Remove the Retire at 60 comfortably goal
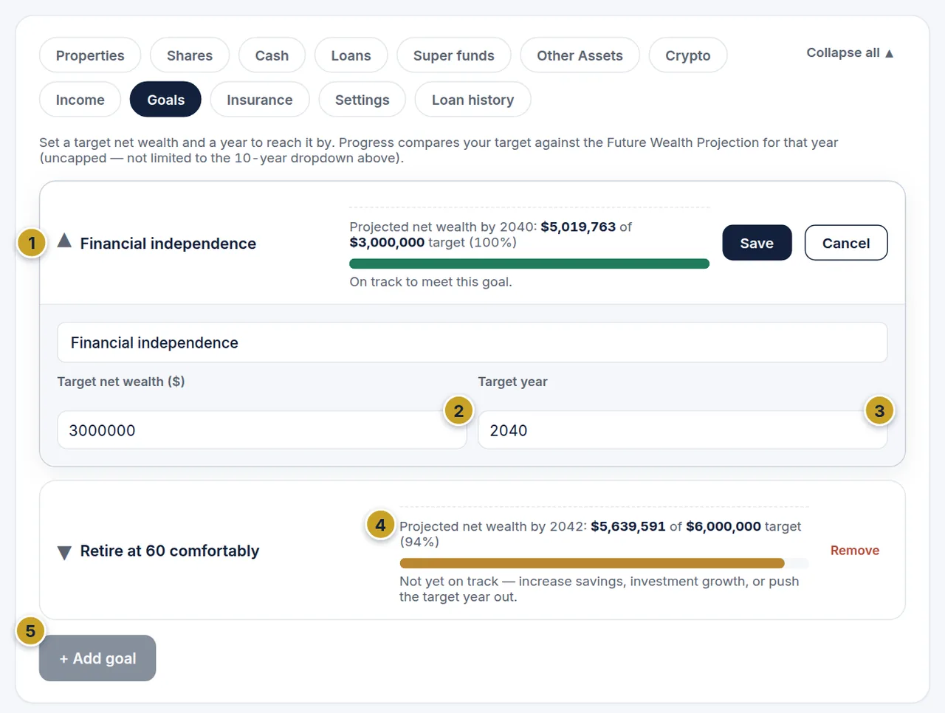The height and width of the screenshot is (713, 945). pyautogui.click(x=855, y=551)
